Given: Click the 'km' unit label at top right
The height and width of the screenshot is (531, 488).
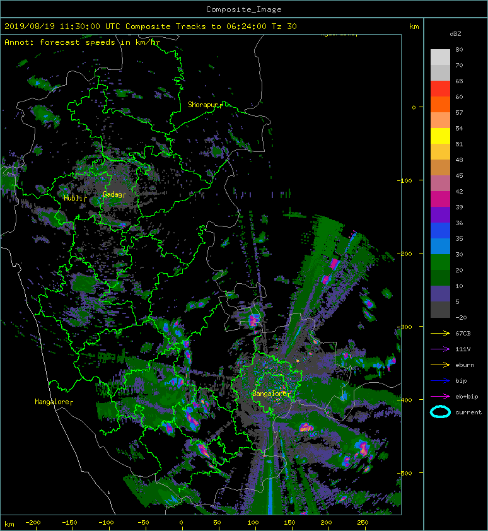Looking at the screenshot, I should point(414,26).
